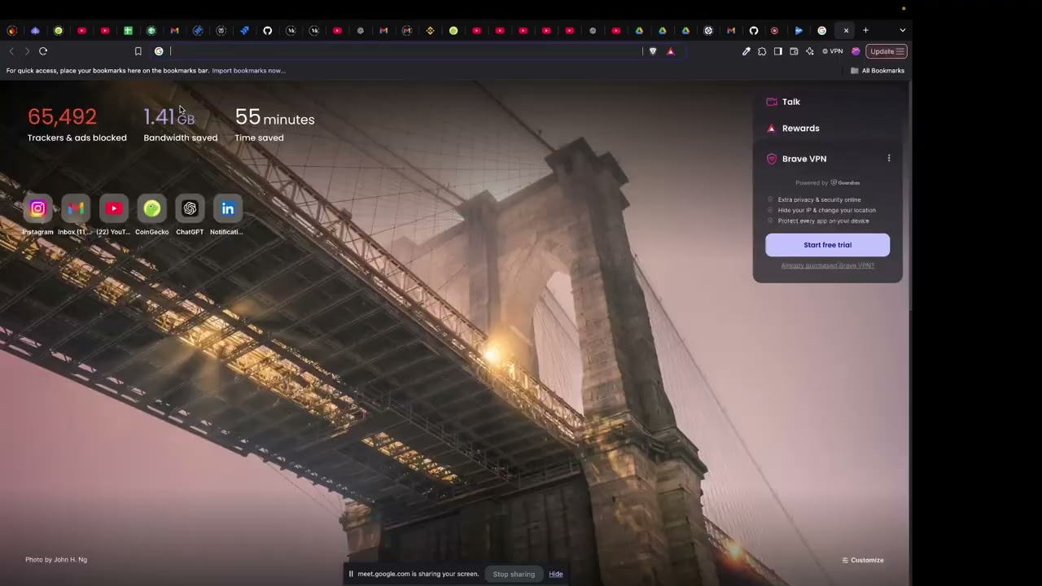
Task: Click the 1.41 GB bandwidth saved stat
Action: click(180, 125)
